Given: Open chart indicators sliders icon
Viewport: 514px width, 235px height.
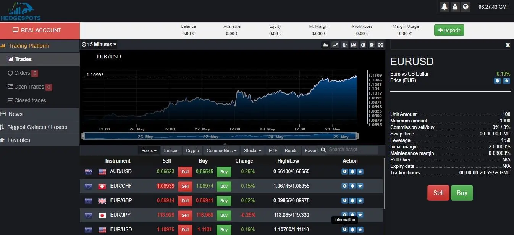Looking at the screenshot, I should click(345, 45).
